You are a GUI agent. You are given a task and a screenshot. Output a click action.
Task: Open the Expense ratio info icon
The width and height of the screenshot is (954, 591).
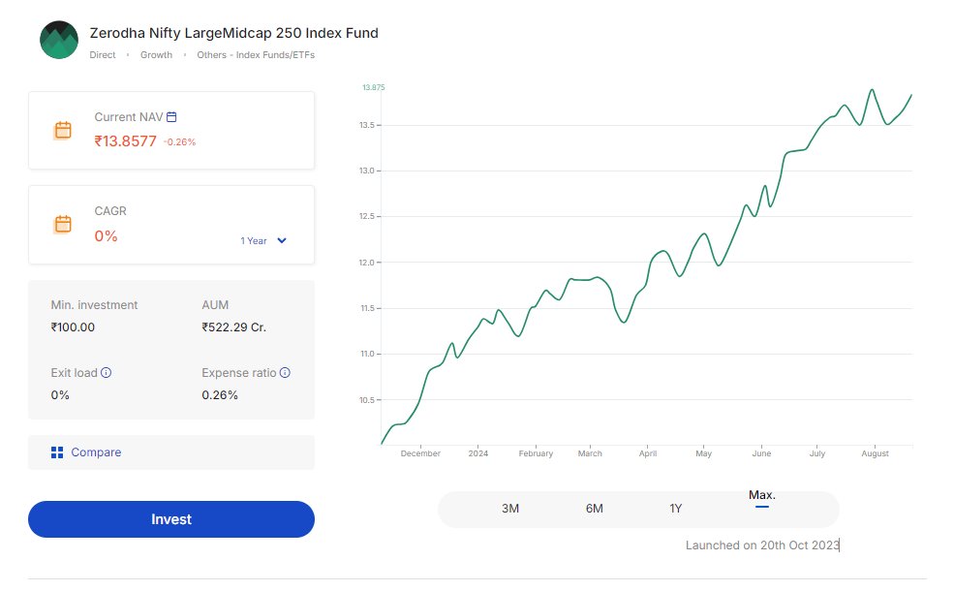click(285, 372)
